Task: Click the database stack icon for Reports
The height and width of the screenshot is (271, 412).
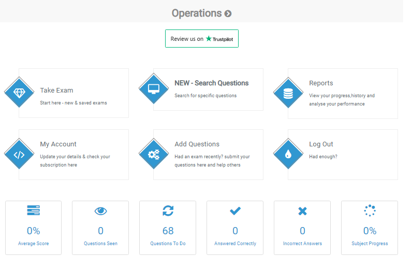Action: pyautogui.click(x=288, y=94)
